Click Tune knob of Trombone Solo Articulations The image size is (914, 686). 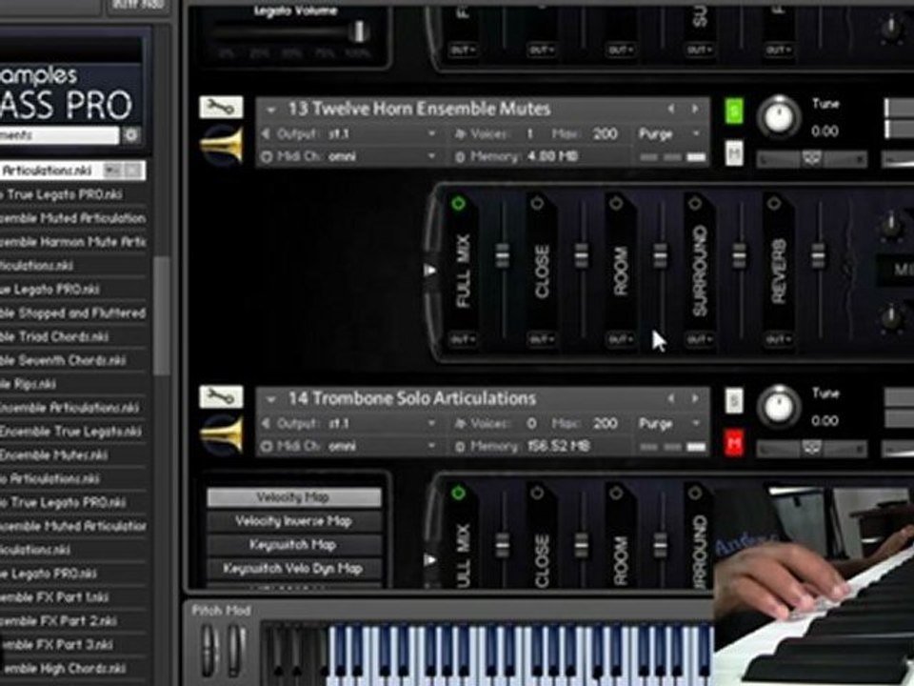click(x=779, y=407)
